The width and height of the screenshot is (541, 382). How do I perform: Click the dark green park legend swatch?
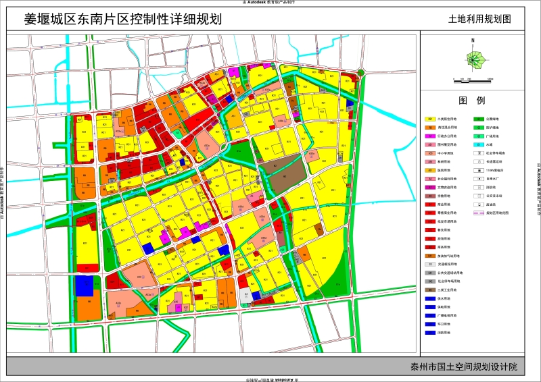coord(478,119)
